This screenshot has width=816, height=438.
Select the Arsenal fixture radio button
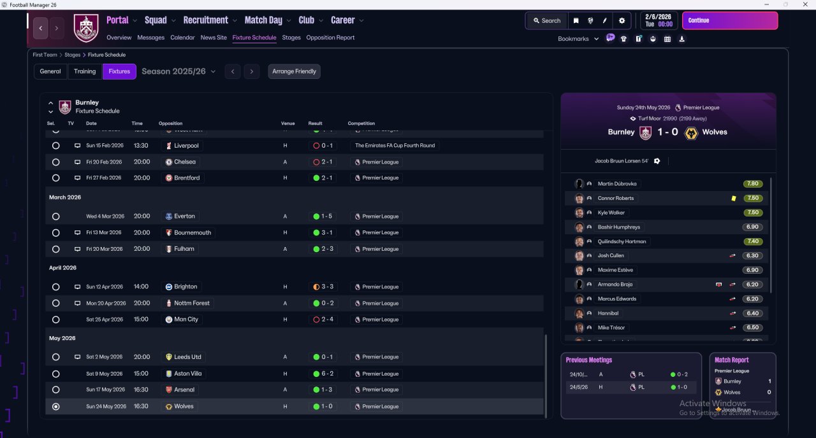click(56, 390)
